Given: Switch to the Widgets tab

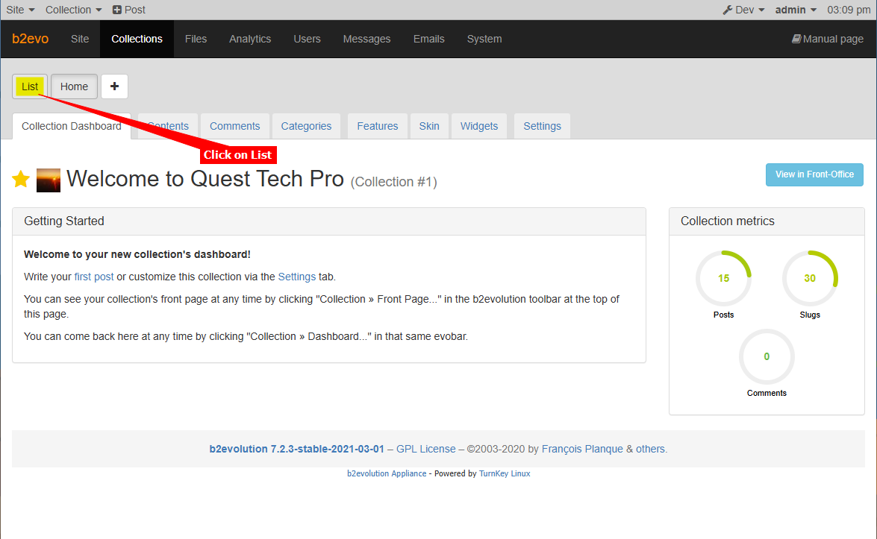Looking at the screenshot, I should [479, 126].
